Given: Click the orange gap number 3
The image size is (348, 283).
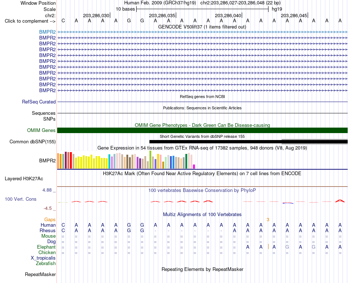Looking at the screenshot, I should [268, 220].
